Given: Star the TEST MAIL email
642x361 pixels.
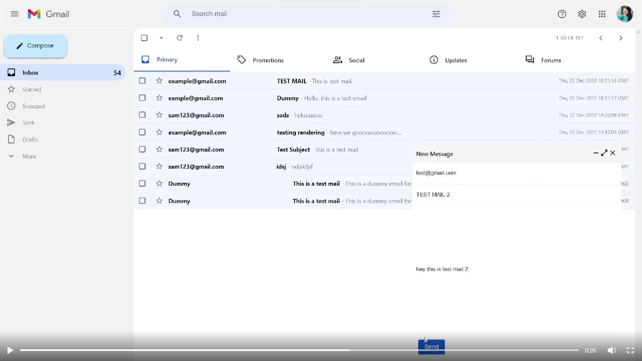Looking at the screenshot, I should point(159,81).
